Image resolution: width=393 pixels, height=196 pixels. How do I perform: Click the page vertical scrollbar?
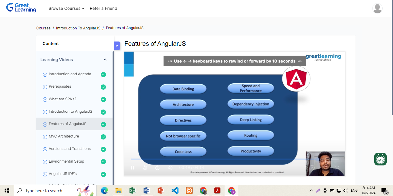392,58
